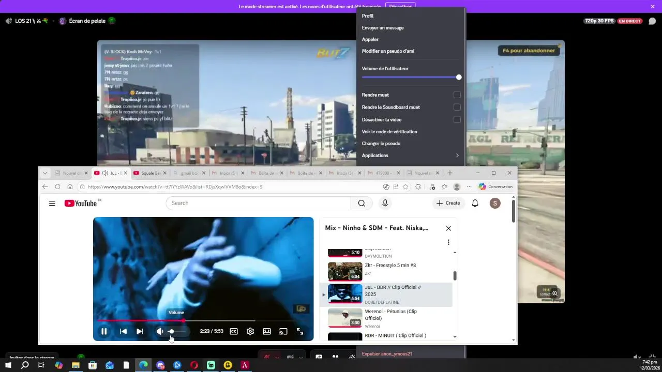Viewport: 662px width, 372px height.
Task: Open Windows taskbar search
Action: (x=25, y=365)
